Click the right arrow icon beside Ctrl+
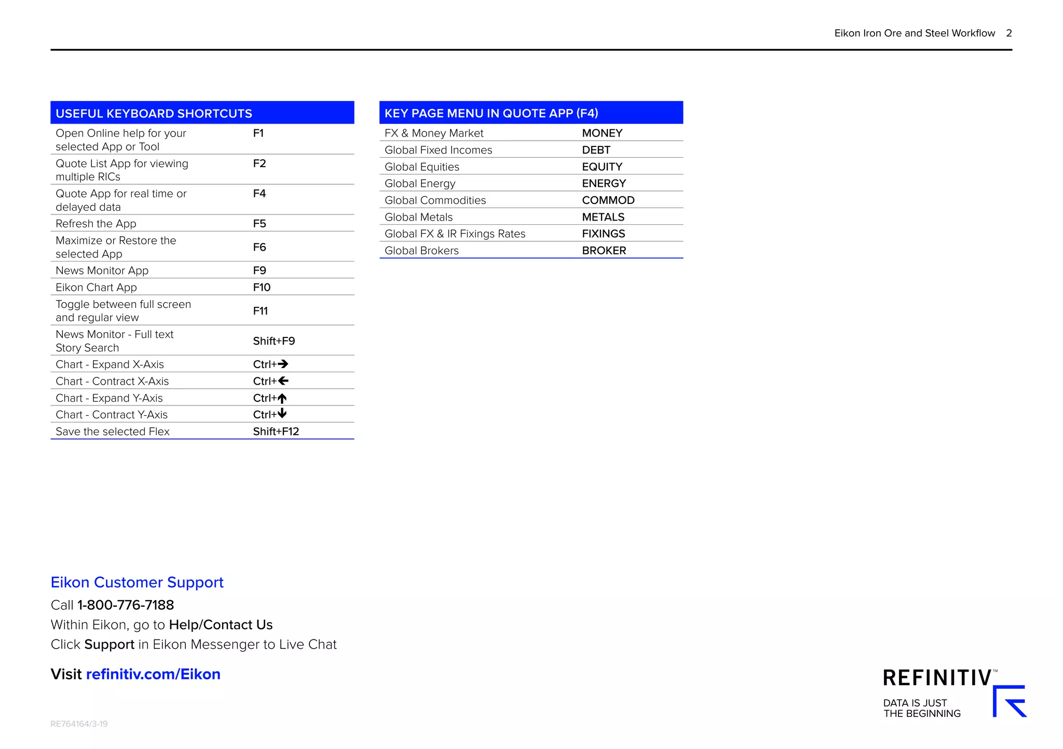This screenshot has width=1063, height=749. tap(283, 364)
